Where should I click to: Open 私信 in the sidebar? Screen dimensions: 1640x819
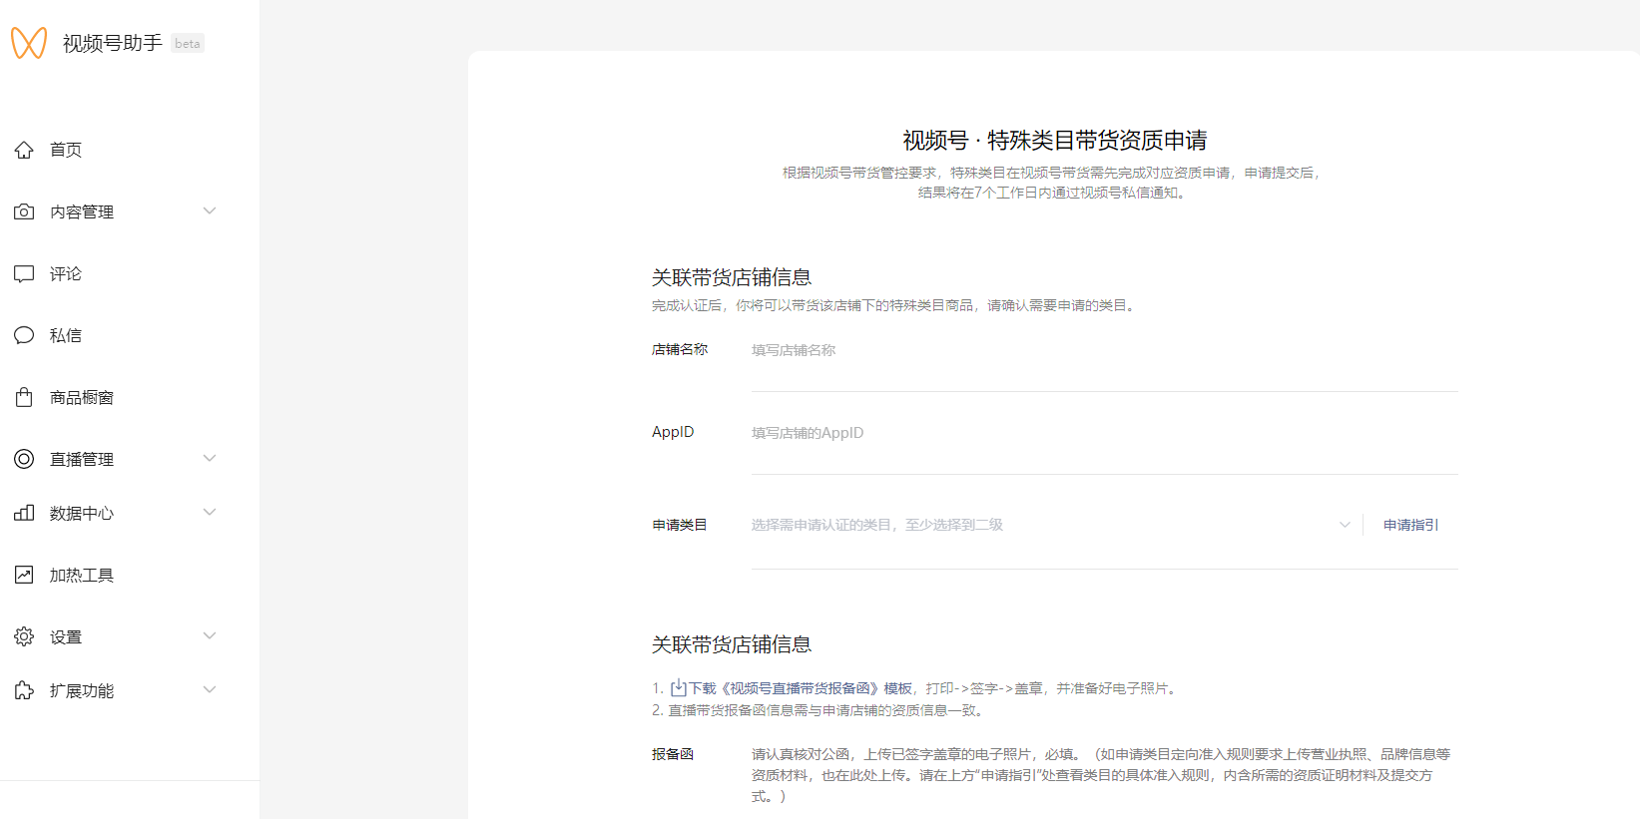[66, 335]
